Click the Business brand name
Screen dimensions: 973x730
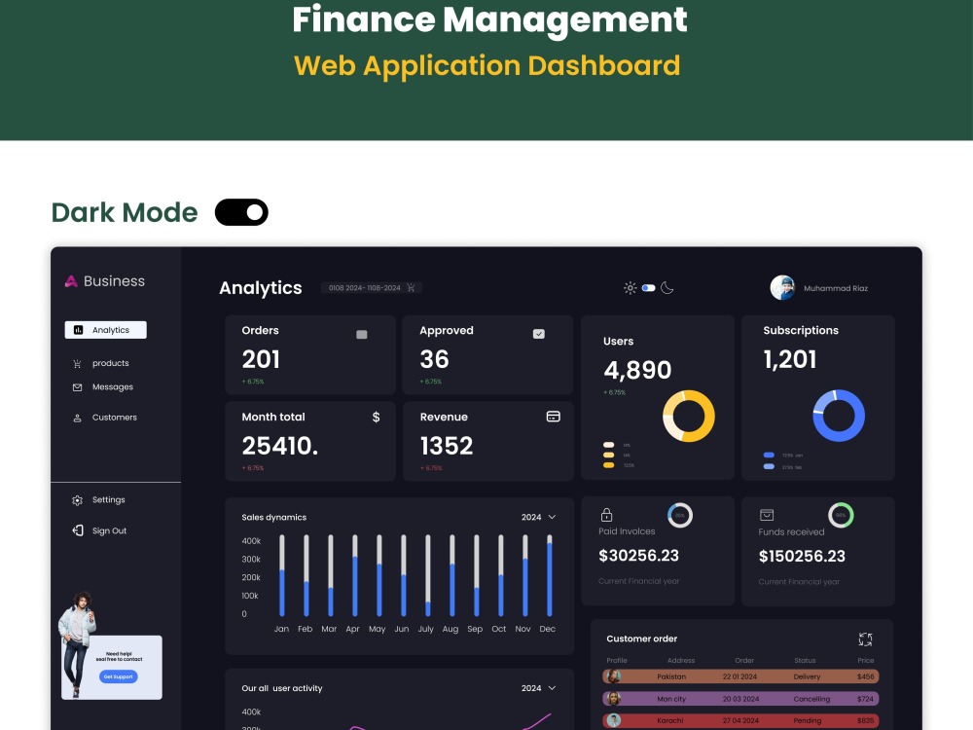[114, 281]
